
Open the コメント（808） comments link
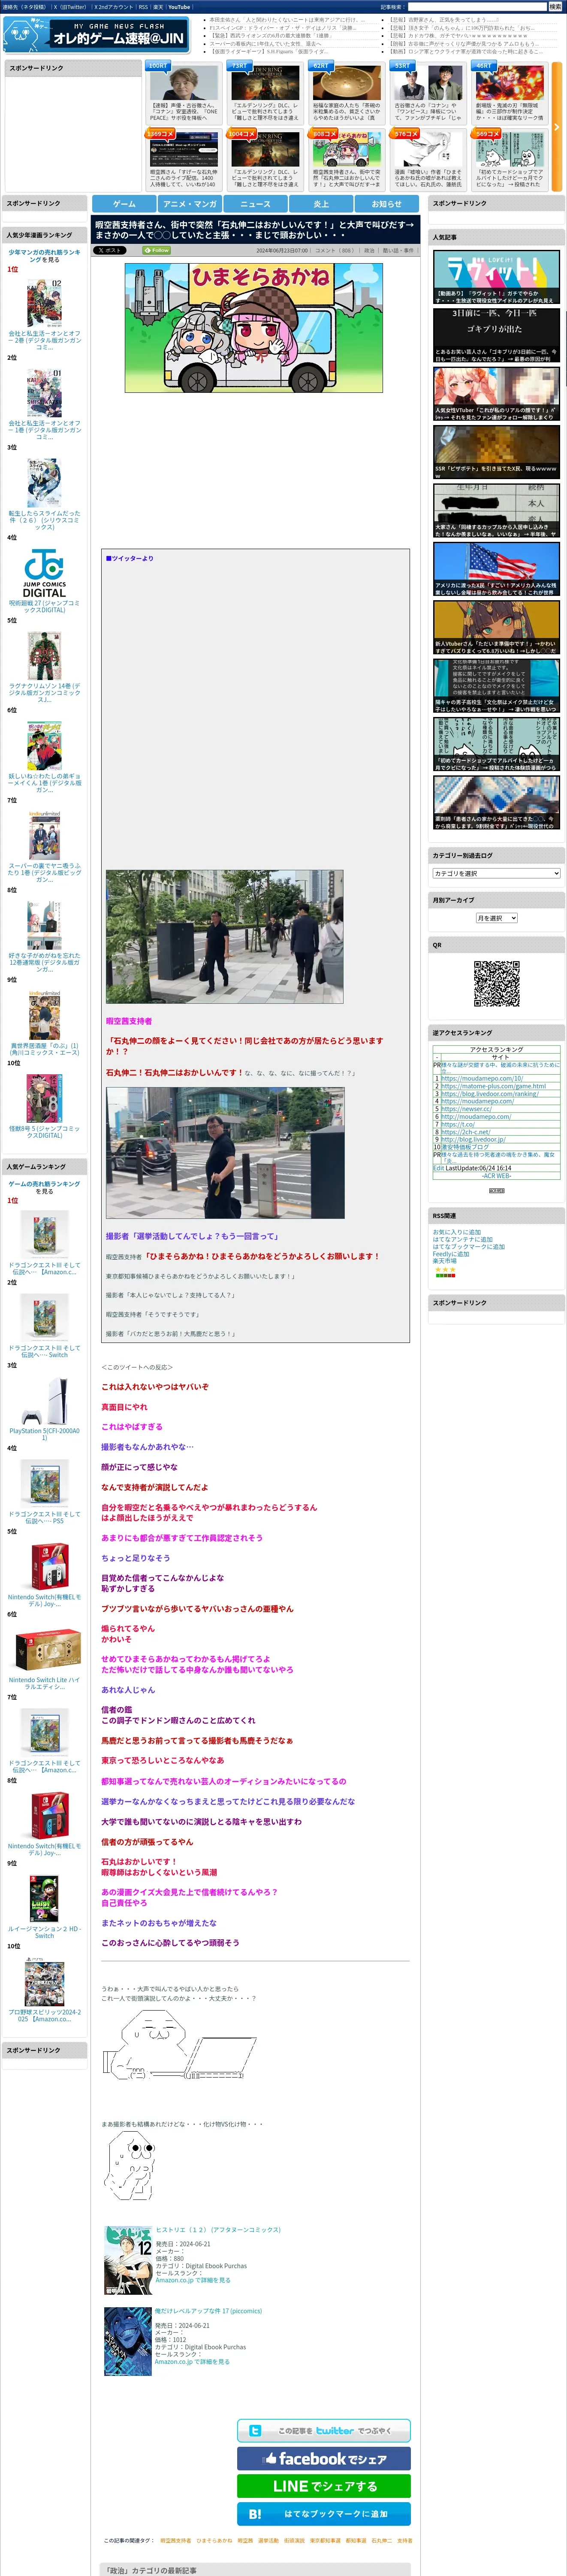click(x=335, y=251)
